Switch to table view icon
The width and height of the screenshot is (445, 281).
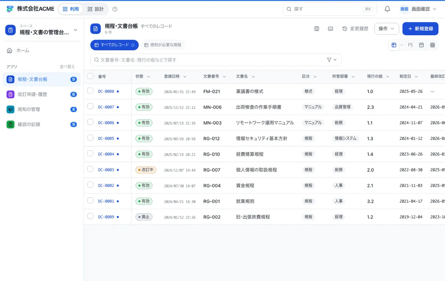click(x=394, y=45)
